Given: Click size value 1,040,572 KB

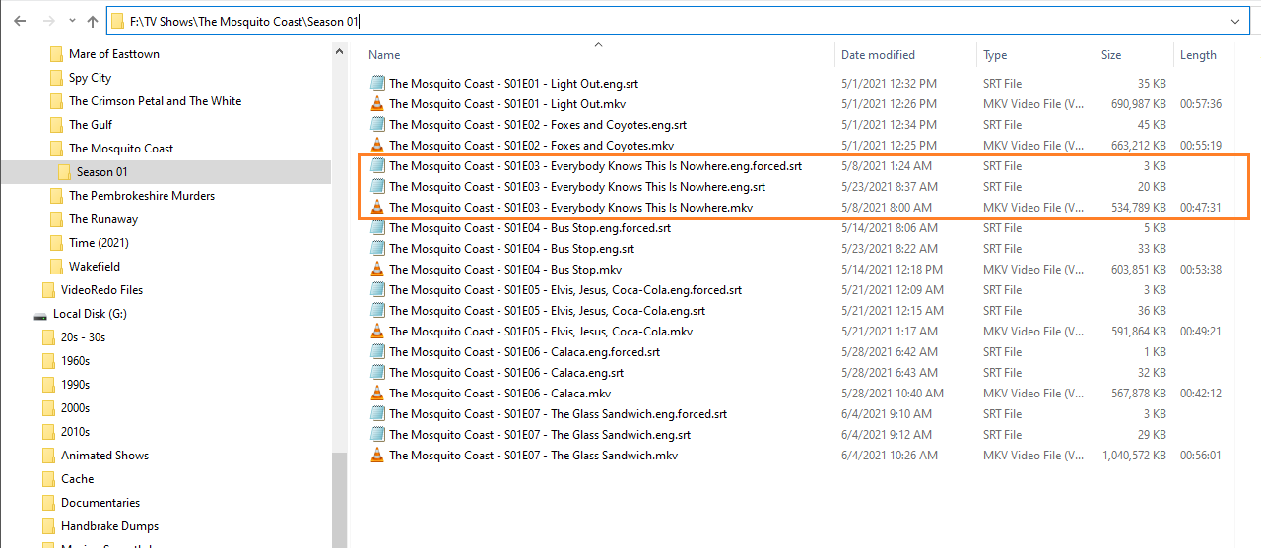Looking at the screenshot, I should 1134,456.
